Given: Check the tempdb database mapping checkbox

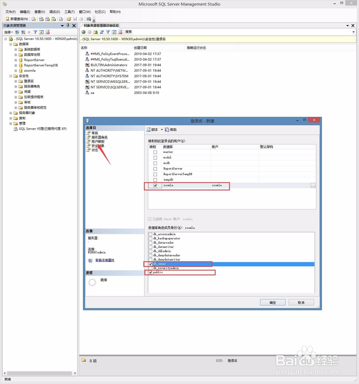Looking at the screenshot, I should [x=155, y=180].
